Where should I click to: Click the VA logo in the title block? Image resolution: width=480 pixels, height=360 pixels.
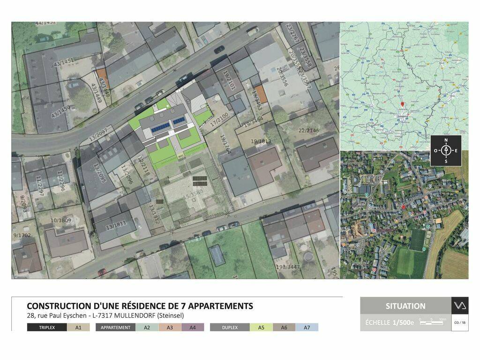459,306
